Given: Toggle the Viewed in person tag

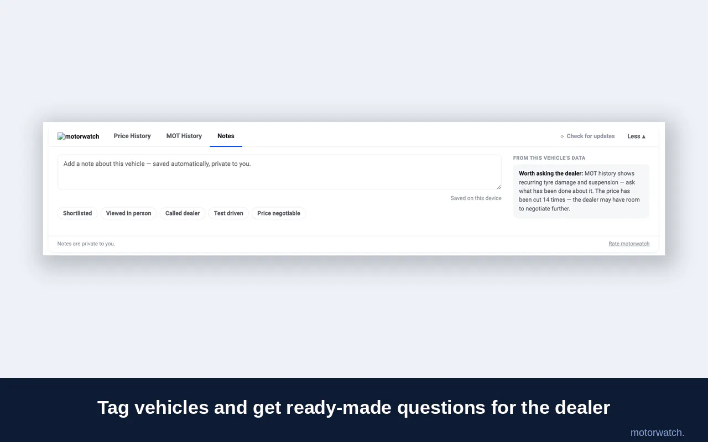Looking at the screenshot, I should click(x=128, y=213).
